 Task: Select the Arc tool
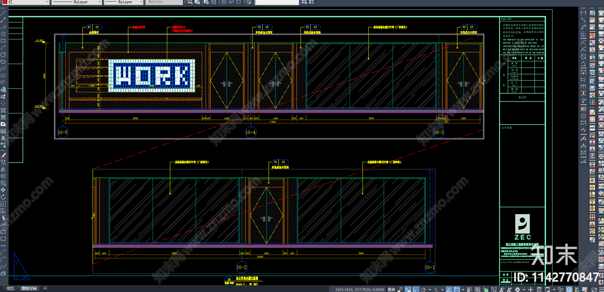pos(3,48)
